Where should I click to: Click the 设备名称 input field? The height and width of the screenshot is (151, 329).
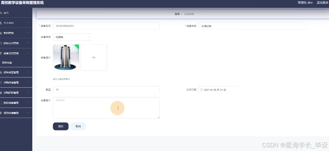tap(252, 26)
